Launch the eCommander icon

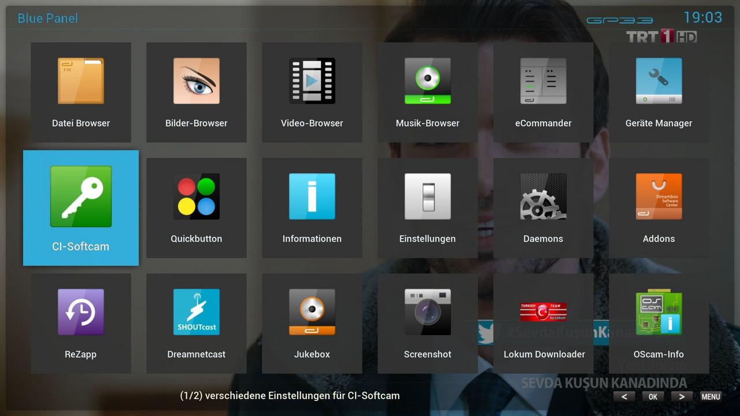coord(543,81)
